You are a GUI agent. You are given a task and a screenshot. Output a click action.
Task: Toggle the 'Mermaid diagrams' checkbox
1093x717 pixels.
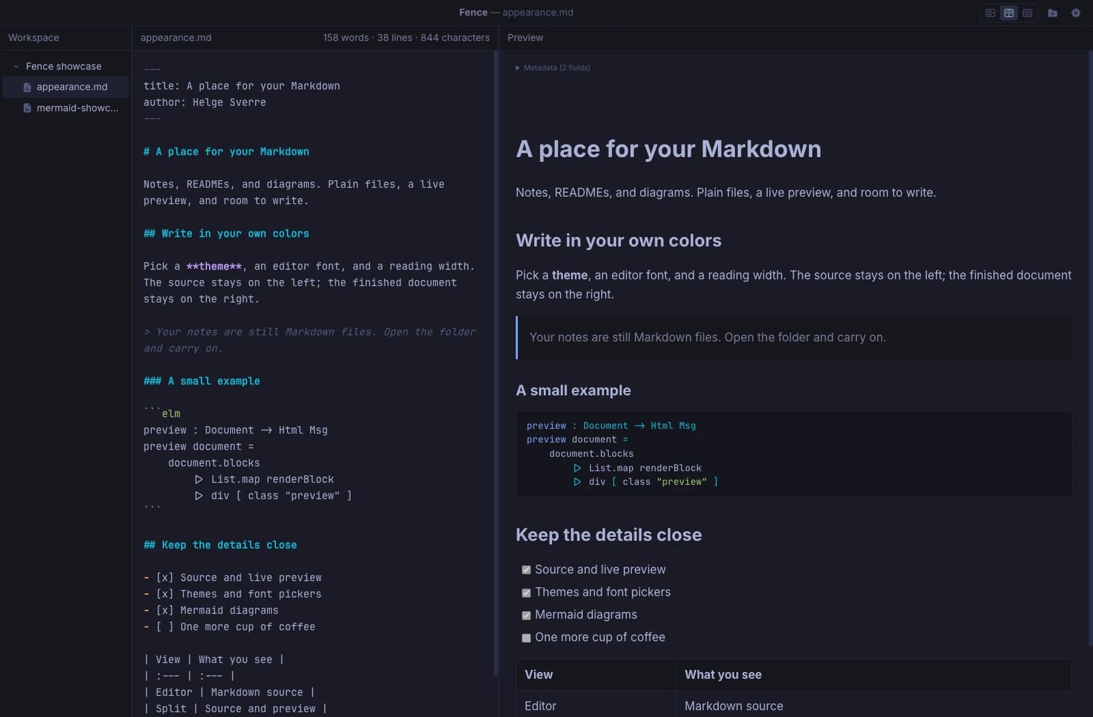[526, 615]
